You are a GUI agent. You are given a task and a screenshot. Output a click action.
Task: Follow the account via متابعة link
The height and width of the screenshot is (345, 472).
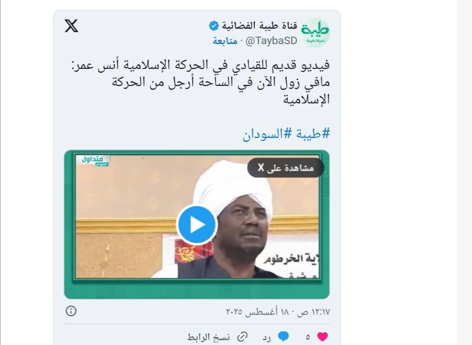tap(225, 41)
